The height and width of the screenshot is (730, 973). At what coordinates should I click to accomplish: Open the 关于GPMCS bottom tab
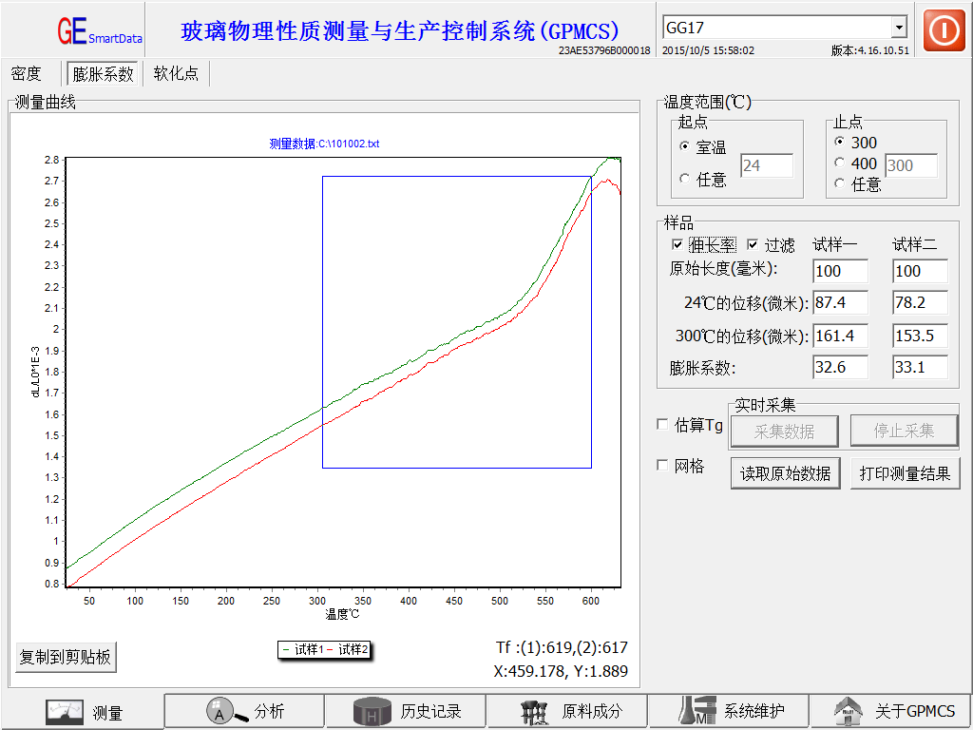[890, 711]
